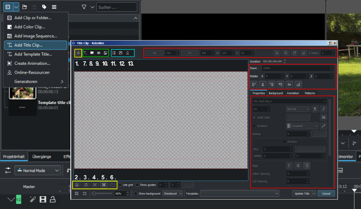
Task: Open the Checkered background dropdown
Action: [x=173, y=193]
